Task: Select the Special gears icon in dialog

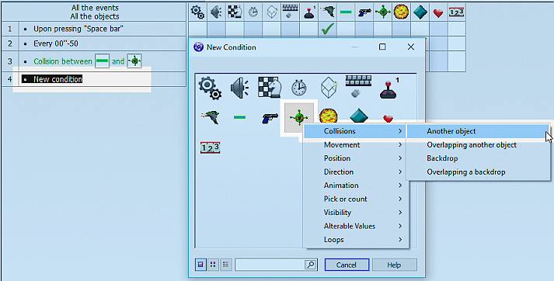Action: coord(211,88)
